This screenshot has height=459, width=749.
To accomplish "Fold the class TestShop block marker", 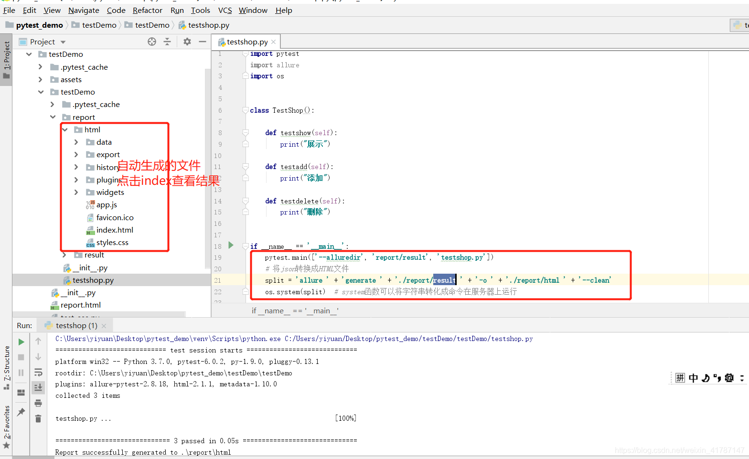I will [x=245, y=110].
